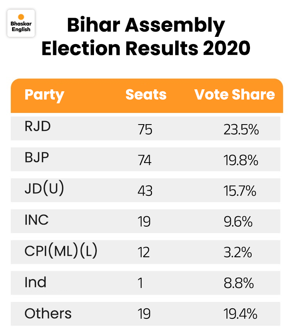
Task: Click the CPI(ML)(L) party name
Action: coord(61,251)
